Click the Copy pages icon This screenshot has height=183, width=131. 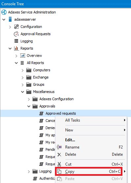tap(59, 172)
